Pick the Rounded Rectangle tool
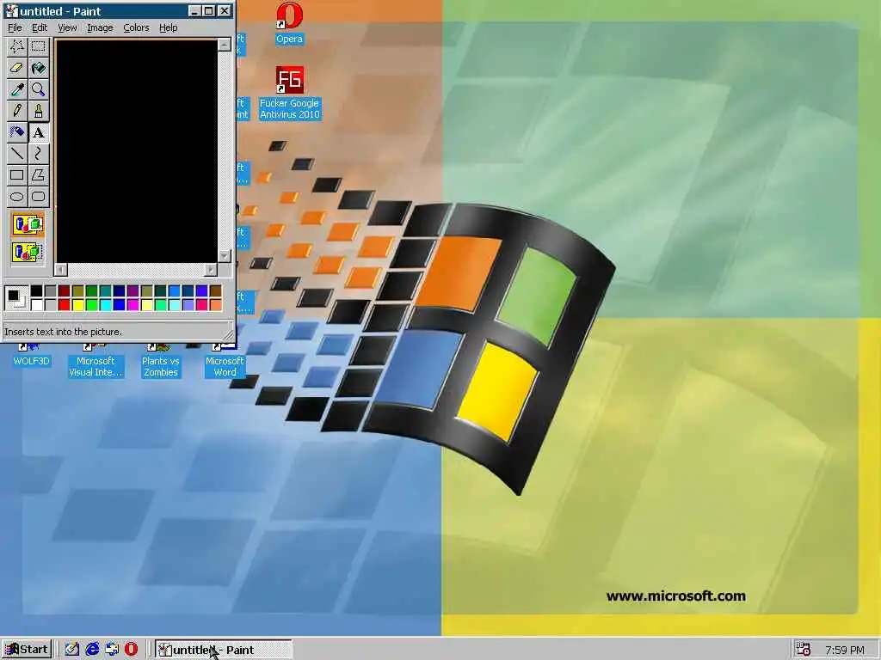881x660 pixels. point(38,196)
